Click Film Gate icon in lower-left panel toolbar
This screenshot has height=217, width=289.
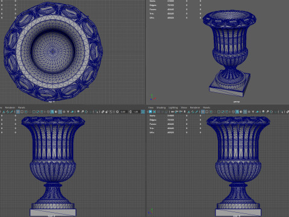coord(22,112)
